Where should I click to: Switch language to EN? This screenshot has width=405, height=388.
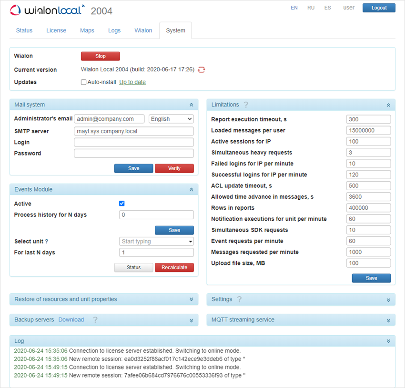pyautogui.click(x=294, y=8)
